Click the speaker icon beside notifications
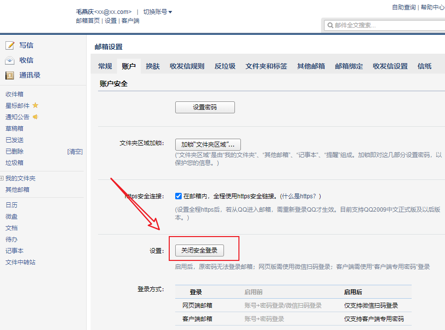The width and height of the screenshot is (445, 330). [x=35, y=117]
